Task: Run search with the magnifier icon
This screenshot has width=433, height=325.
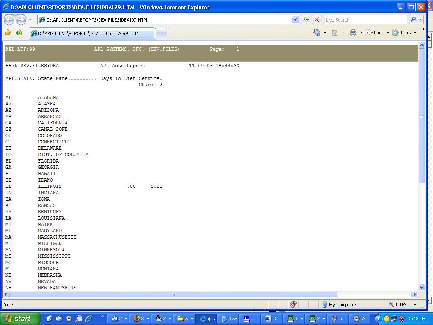Action: [x=413, y=19]
